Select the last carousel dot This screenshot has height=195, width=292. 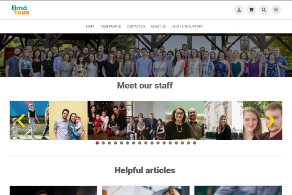(x=194, y=143)
